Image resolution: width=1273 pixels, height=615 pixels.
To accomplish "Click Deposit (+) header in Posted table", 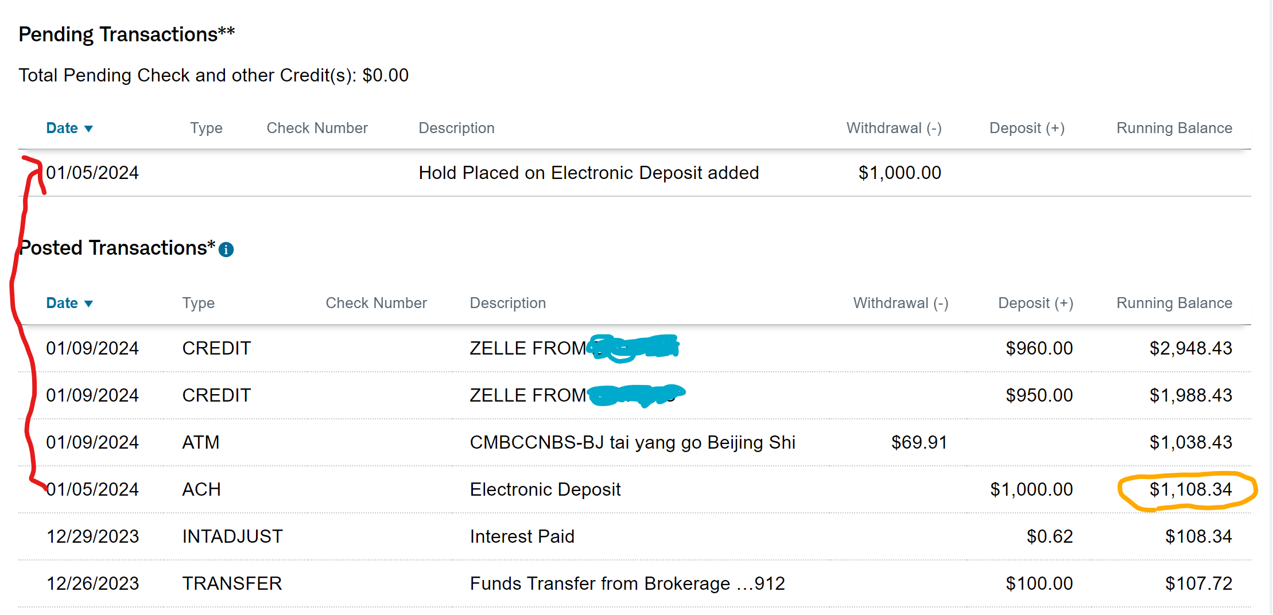I will point(1035,303).
